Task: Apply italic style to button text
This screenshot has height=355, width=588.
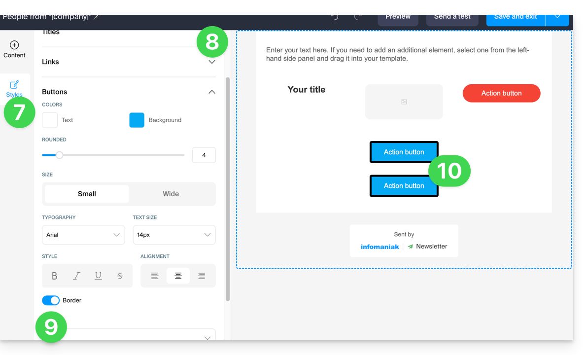Action: pos(76,276)
